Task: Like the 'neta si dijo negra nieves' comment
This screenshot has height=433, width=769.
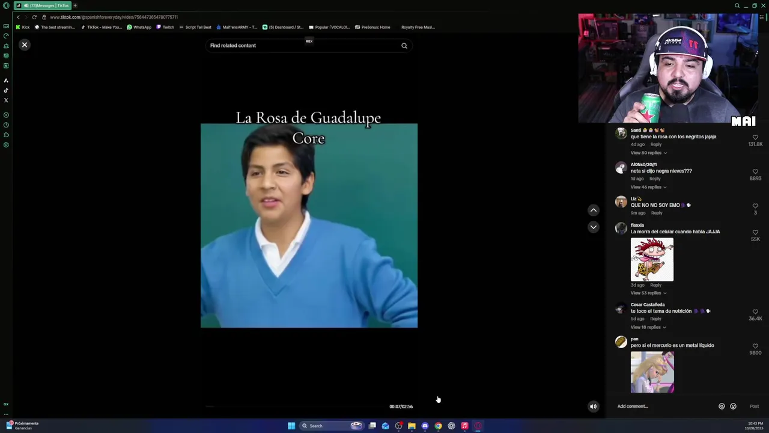Action: coord(755,172)
